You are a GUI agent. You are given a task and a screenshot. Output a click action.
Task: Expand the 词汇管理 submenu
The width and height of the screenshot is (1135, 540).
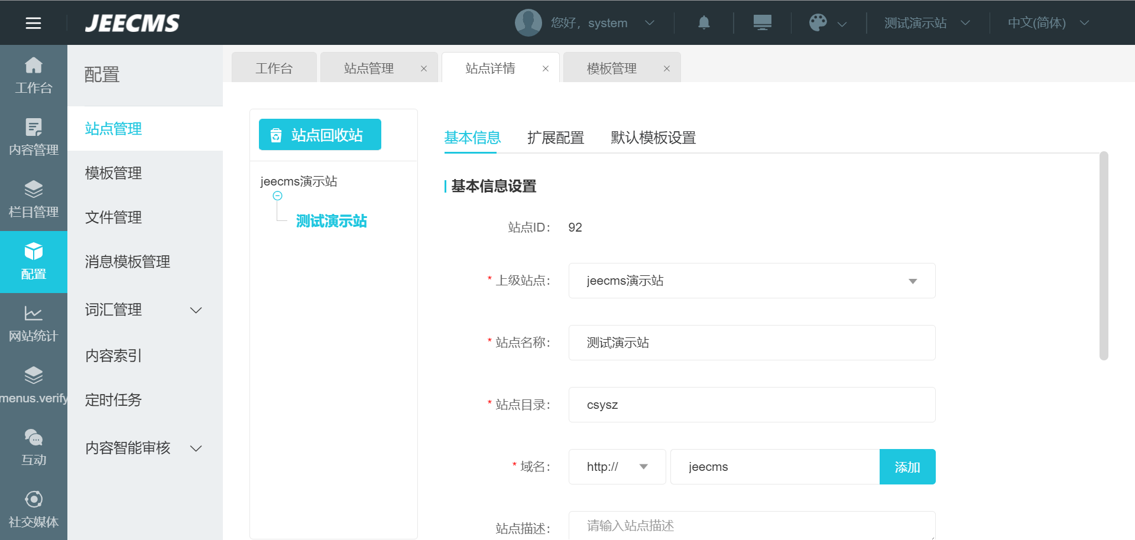click(196, 310)
